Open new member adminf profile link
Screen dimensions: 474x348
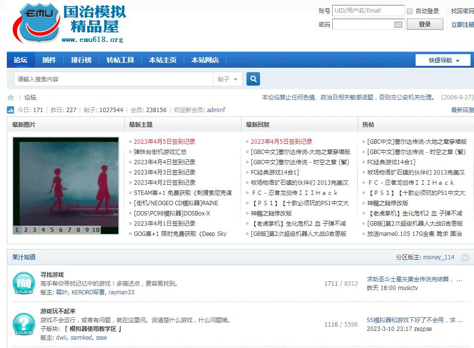tap(216, 110)
